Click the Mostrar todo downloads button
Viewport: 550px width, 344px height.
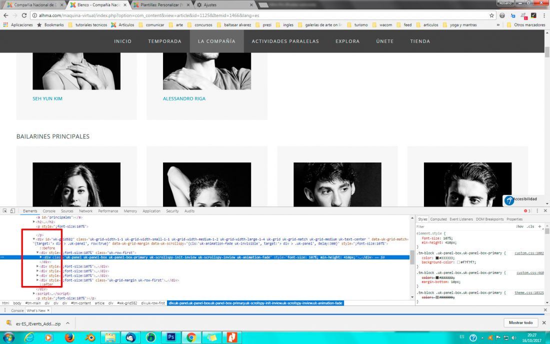(x=520, y=322)
